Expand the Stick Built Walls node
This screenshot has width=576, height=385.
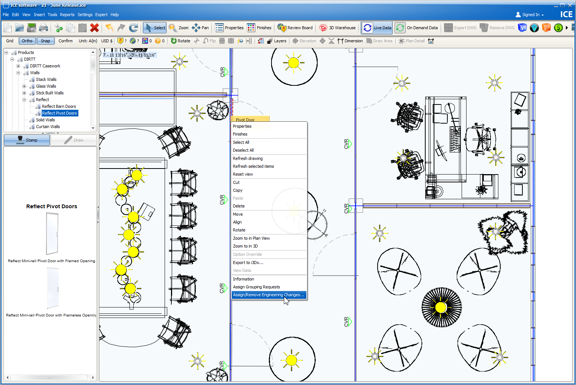pyautogui.click(x=24, y=93)
